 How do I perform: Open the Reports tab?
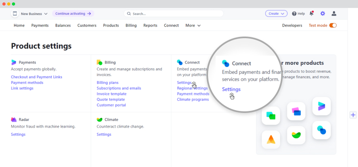click(x=150, y=25)
